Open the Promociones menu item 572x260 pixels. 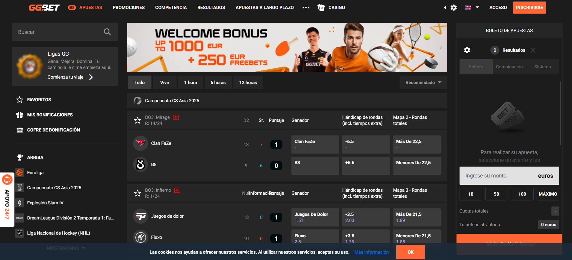128,8
